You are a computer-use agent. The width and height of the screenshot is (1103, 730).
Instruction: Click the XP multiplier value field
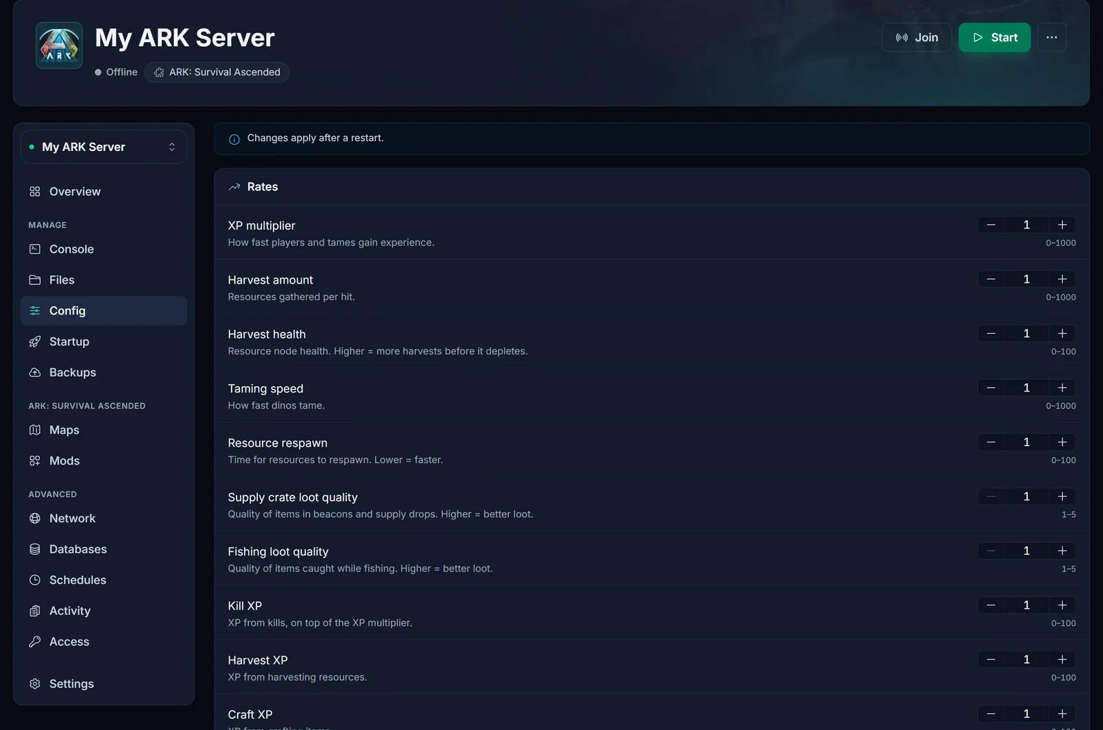click(1026, 225)
